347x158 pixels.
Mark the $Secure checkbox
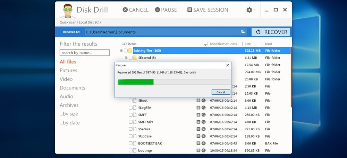tap(130, 129)
